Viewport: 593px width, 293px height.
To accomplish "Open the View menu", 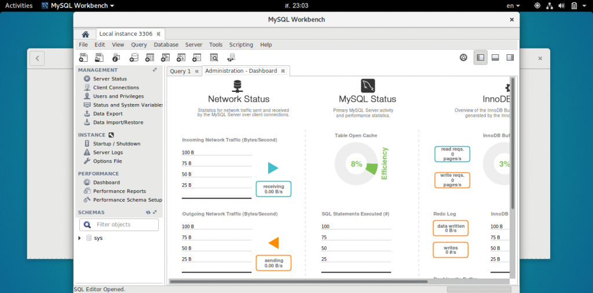I will pos(118,44).
